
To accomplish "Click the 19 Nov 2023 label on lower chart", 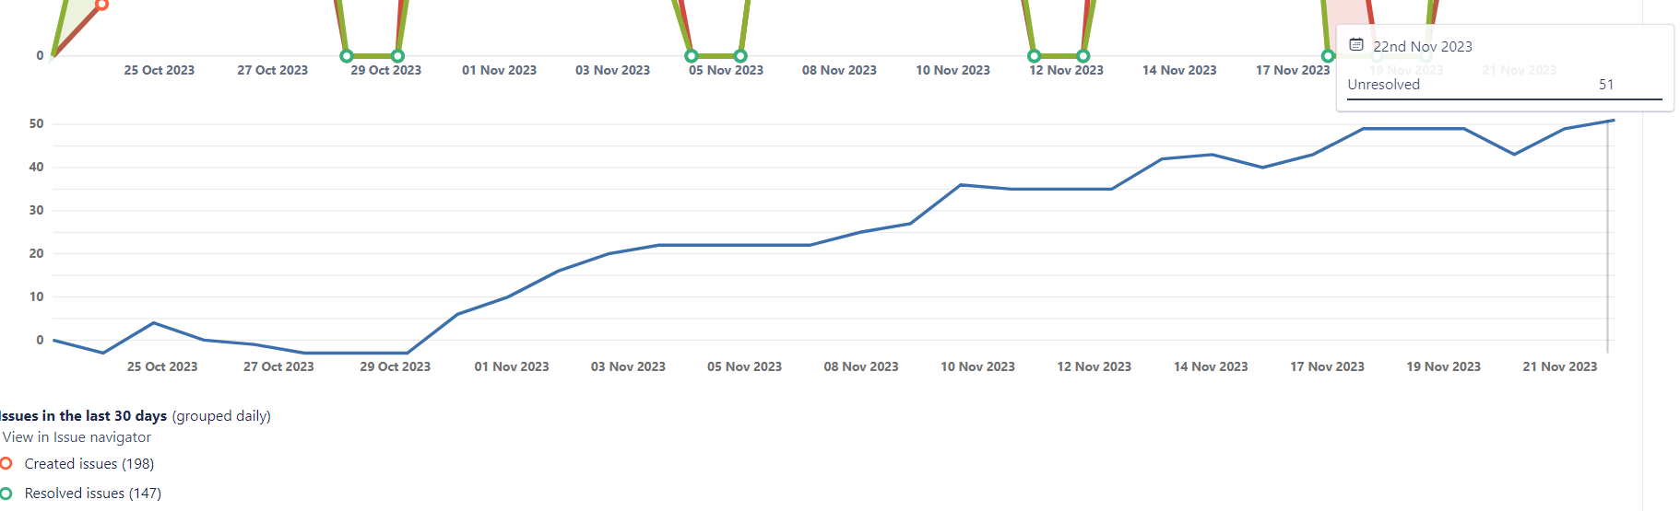I will tap(1444, 366).
